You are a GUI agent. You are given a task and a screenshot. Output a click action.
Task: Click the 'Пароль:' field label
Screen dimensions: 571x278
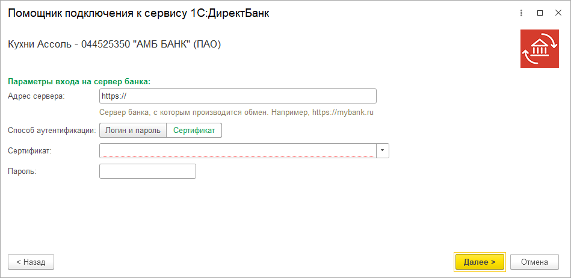coord(22,171)
